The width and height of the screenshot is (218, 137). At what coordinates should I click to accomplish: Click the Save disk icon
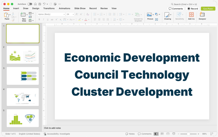[x=40, y=4]
